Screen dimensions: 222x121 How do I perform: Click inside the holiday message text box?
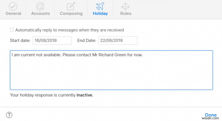(x=111, y=72)
